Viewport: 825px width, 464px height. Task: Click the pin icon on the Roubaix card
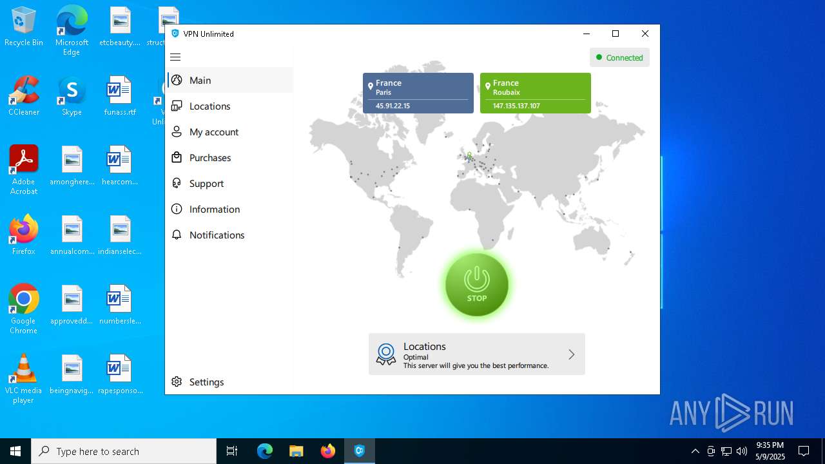pos(488,86)
